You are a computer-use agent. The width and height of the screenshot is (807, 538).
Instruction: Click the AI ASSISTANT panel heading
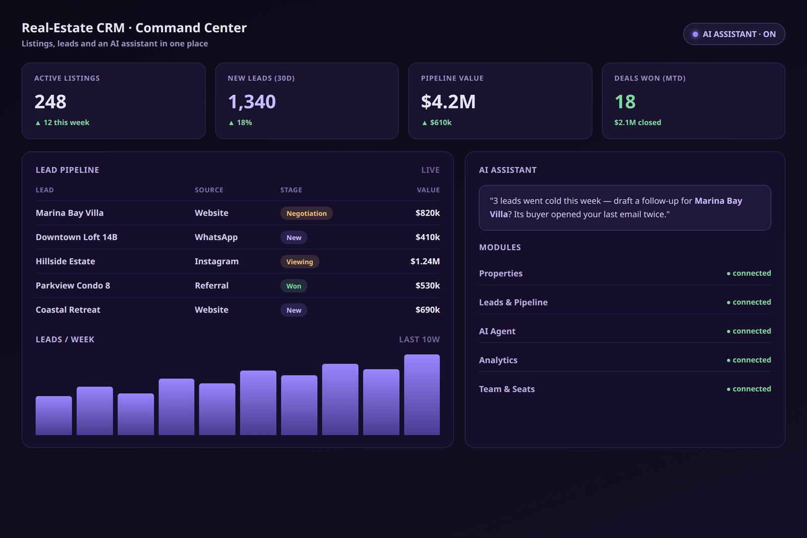[508, 170]
